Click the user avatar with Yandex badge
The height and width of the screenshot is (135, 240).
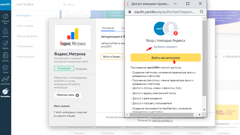(x=171, y=29)
